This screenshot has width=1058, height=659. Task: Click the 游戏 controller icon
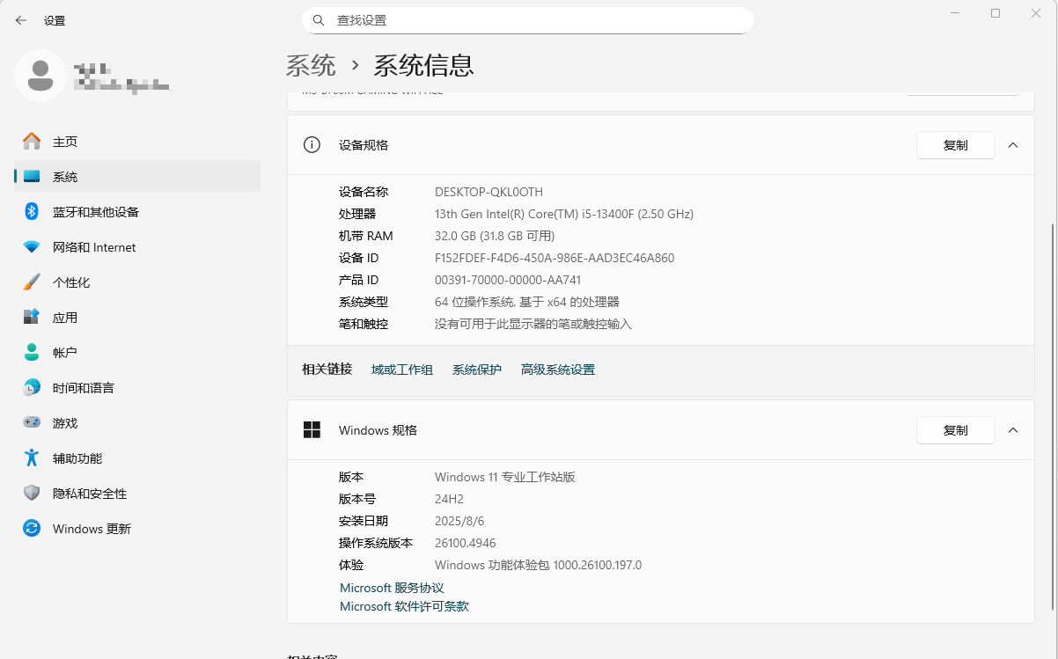32,423
